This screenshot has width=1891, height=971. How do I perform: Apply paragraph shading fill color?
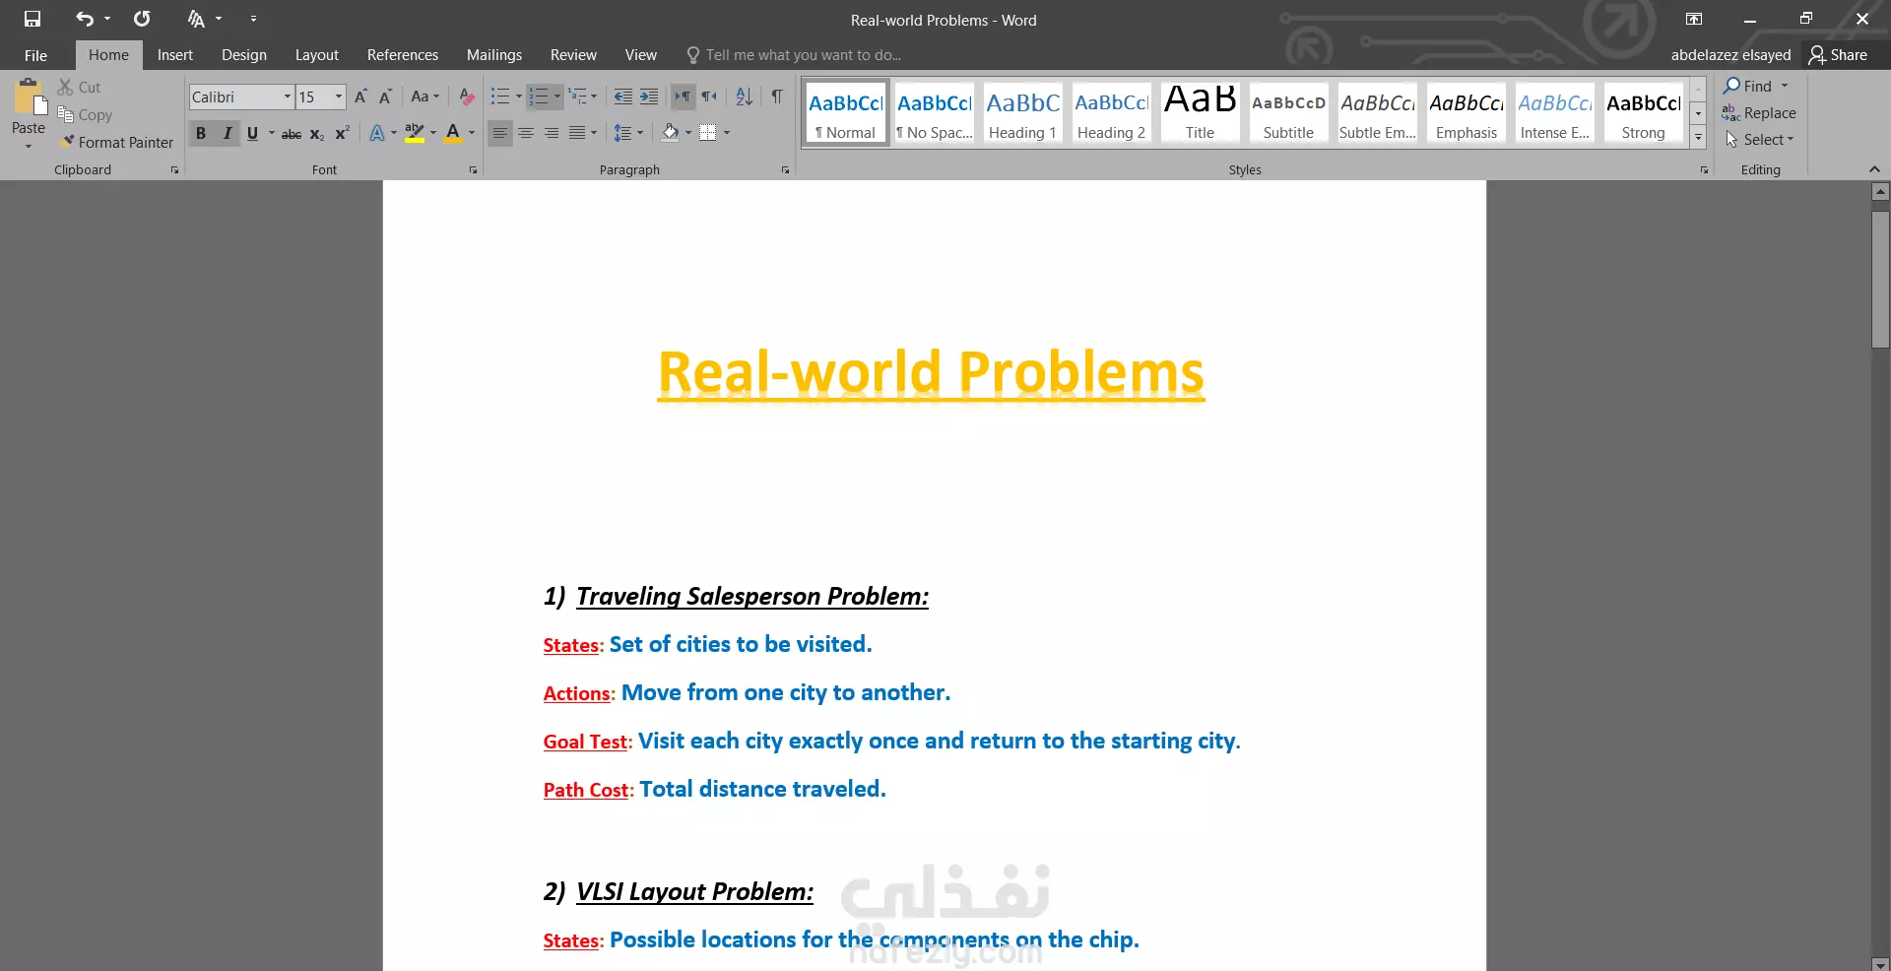click(670, 133)
